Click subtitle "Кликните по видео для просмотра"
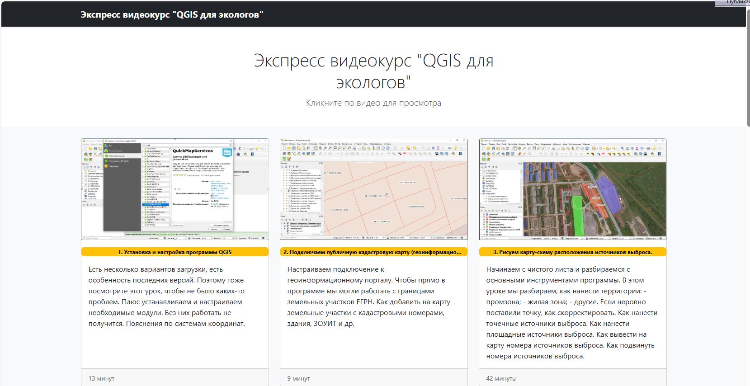750x386 pixels. [x=373, y=103]
